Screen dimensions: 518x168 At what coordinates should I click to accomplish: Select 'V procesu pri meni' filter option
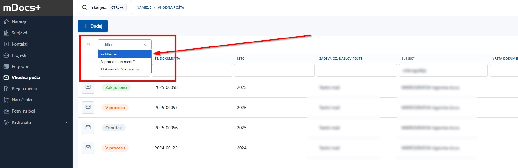coord(118,62)
